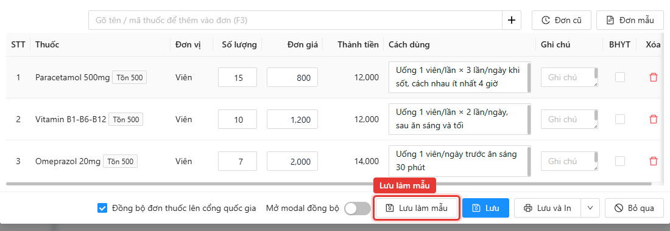Expand the Lưu và In dropdown arrow
The image size is (670, 231).
pos(591,208)
